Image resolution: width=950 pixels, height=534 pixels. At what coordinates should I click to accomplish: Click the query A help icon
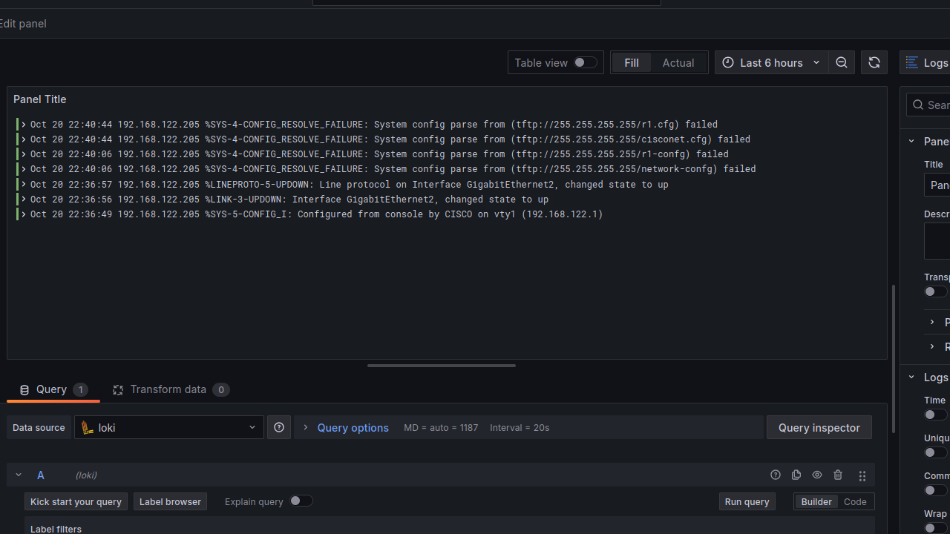776,475
